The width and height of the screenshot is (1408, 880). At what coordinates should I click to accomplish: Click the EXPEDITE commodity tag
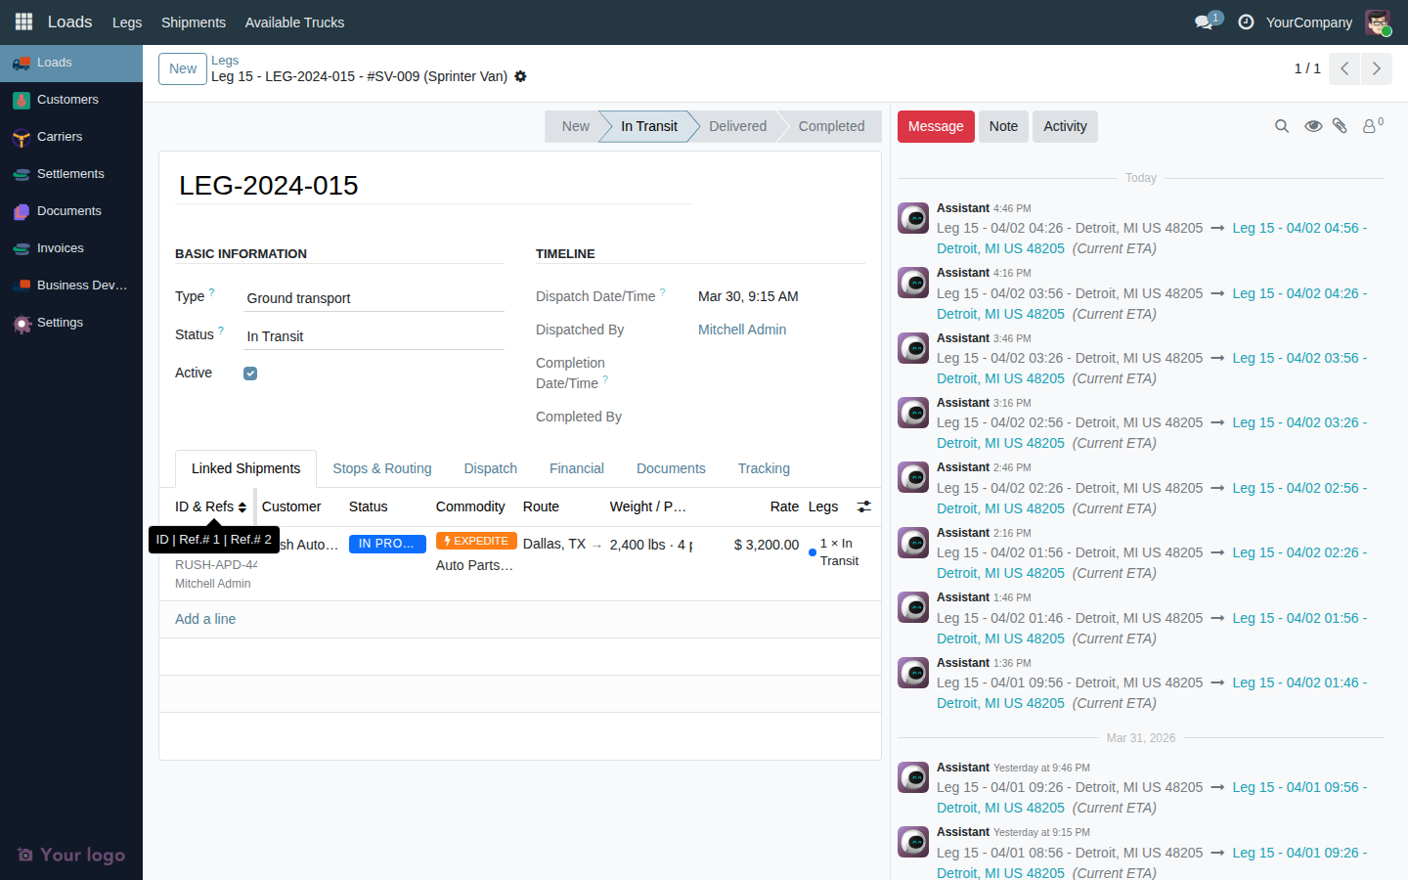pyautogui.click(x=476, y=541)
